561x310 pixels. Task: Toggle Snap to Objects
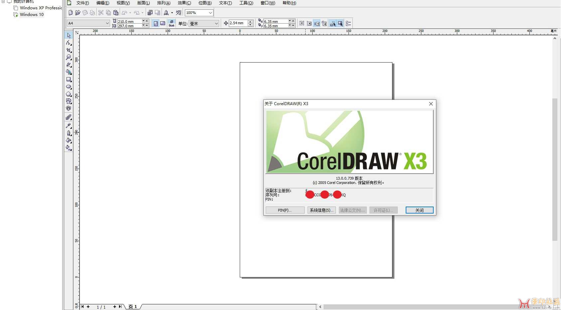tap(317, 23)
